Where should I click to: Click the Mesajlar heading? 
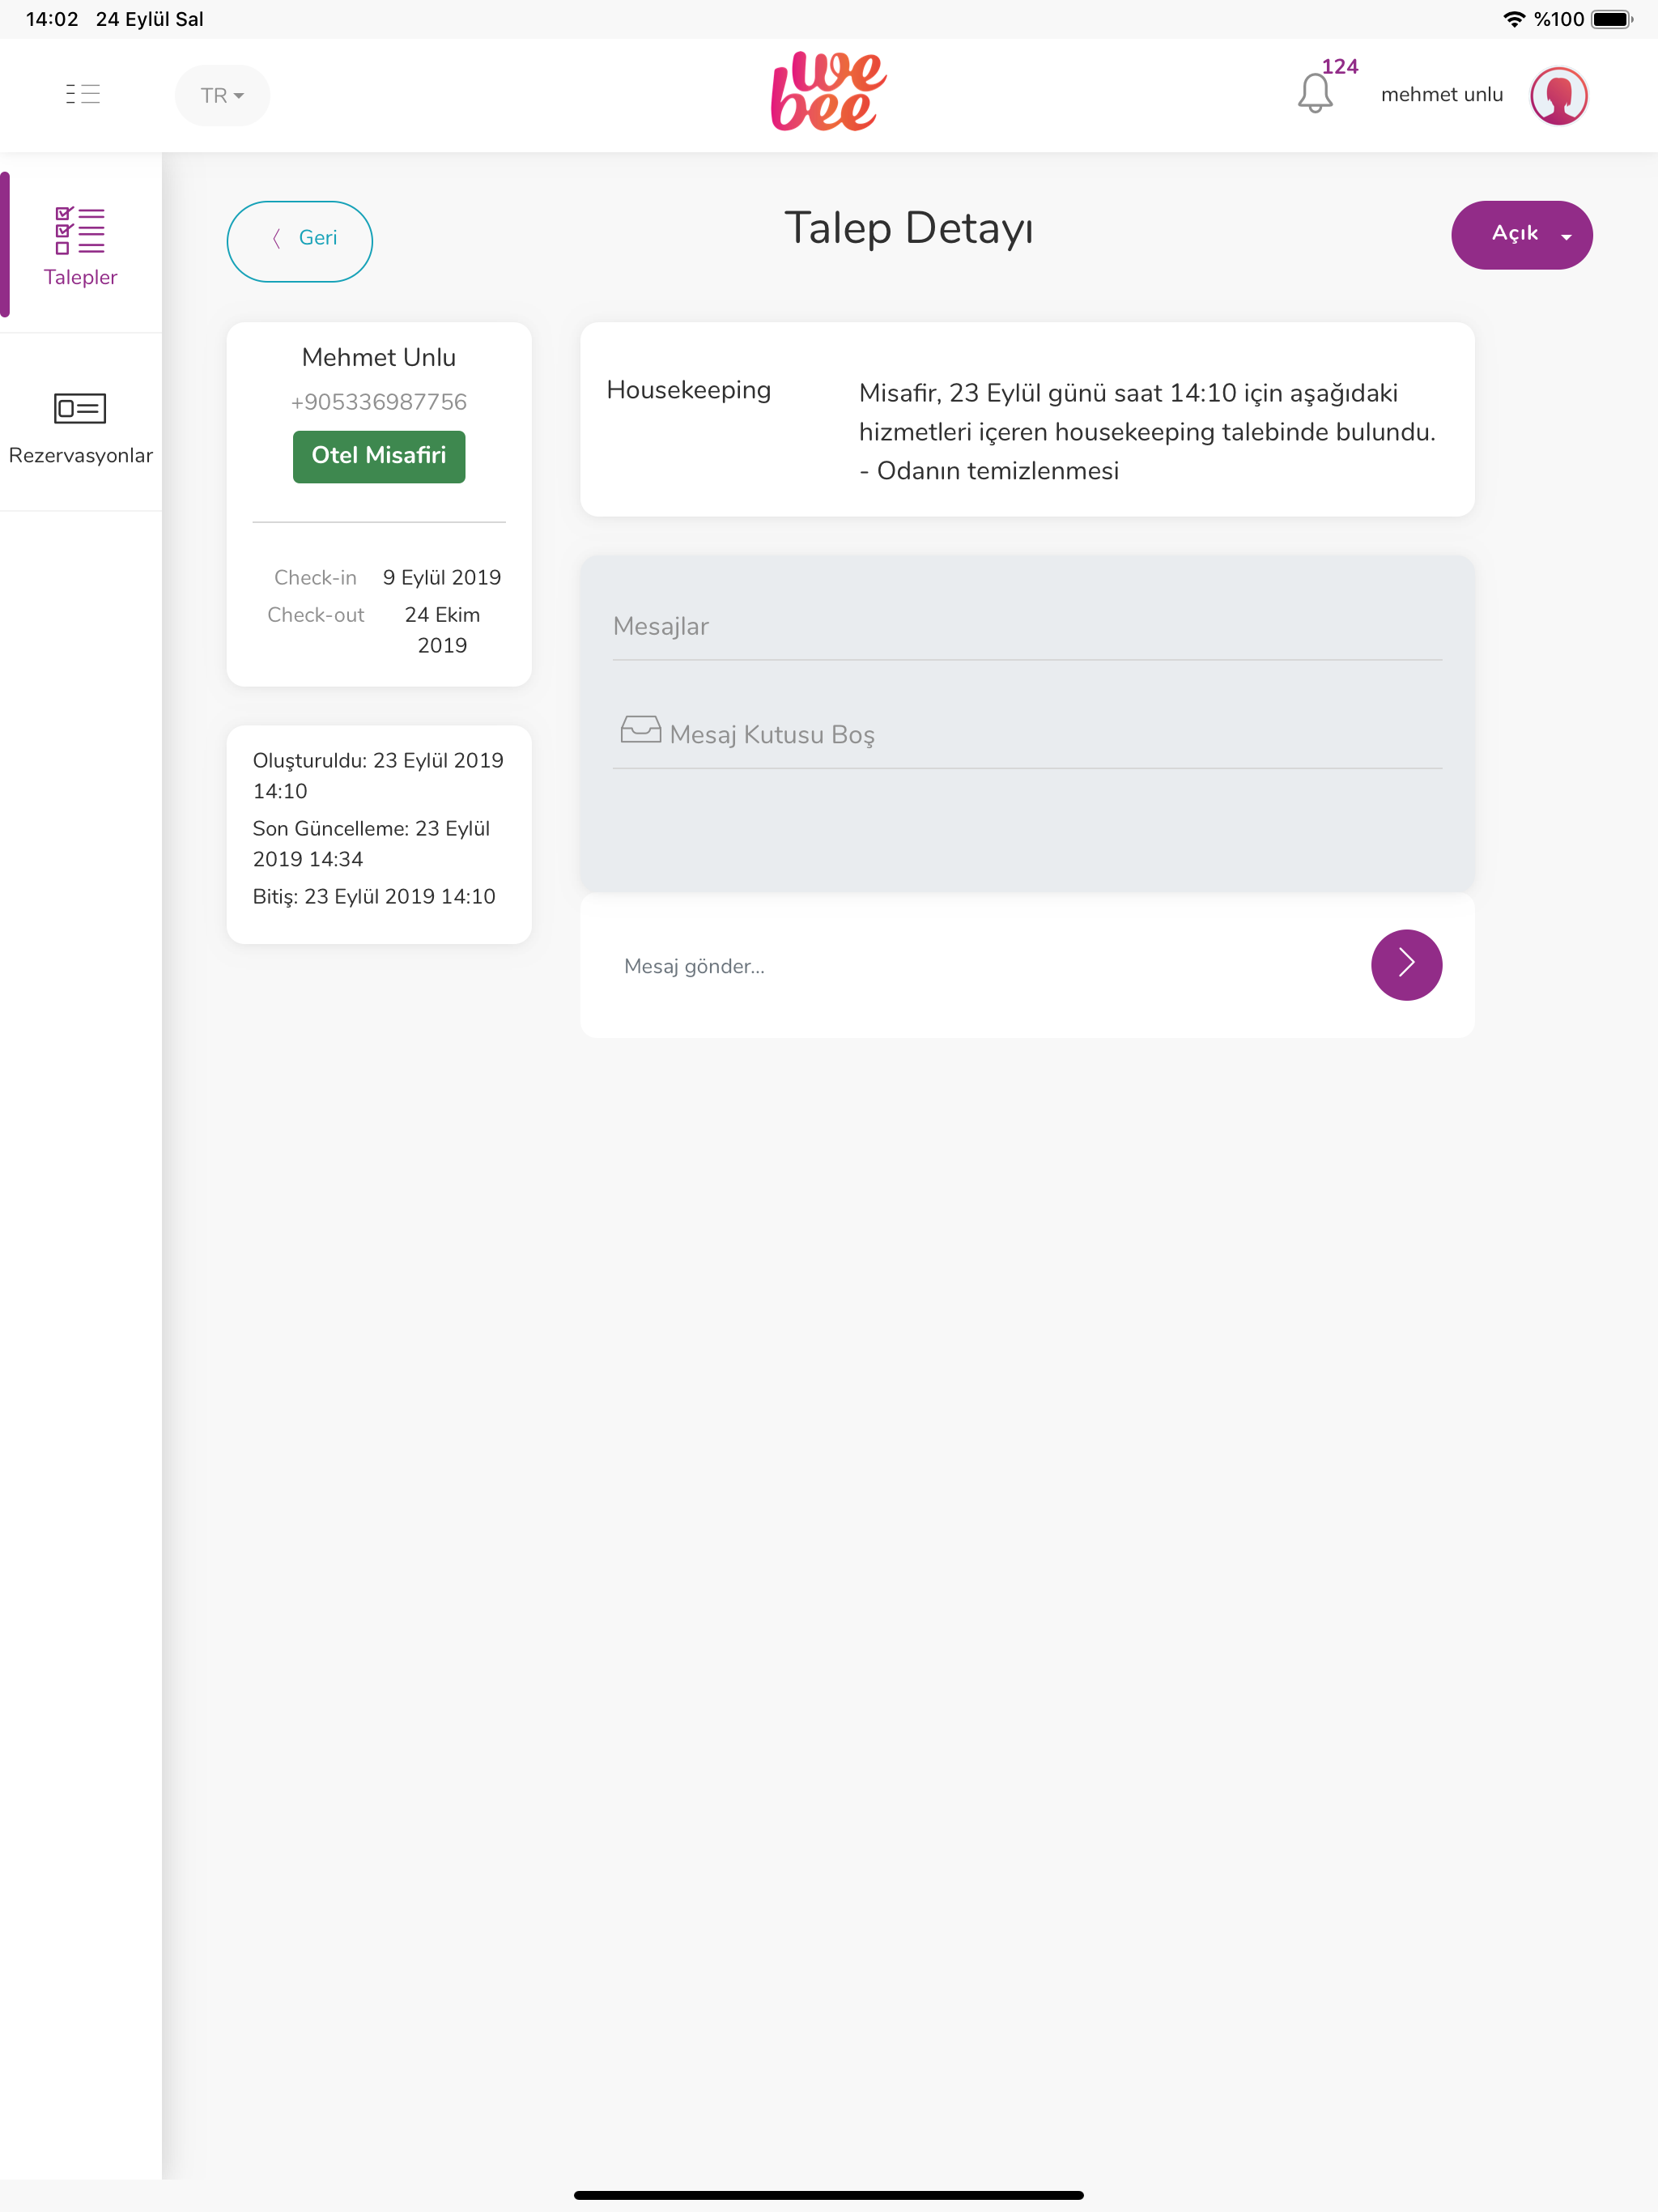pos(661,626)
